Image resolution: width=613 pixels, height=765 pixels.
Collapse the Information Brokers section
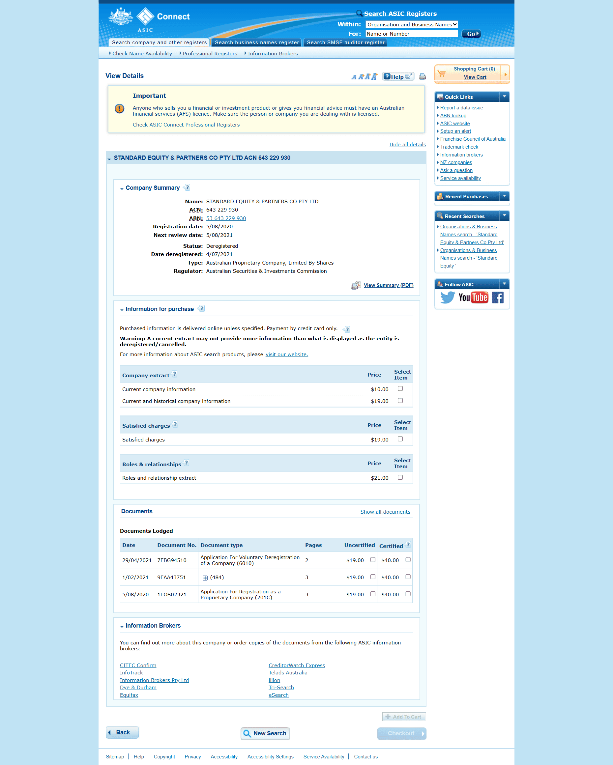tap(122, 626)
